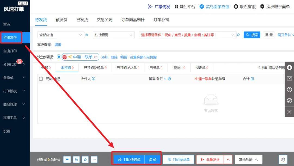Click the info icon next to 收件人

93,79
